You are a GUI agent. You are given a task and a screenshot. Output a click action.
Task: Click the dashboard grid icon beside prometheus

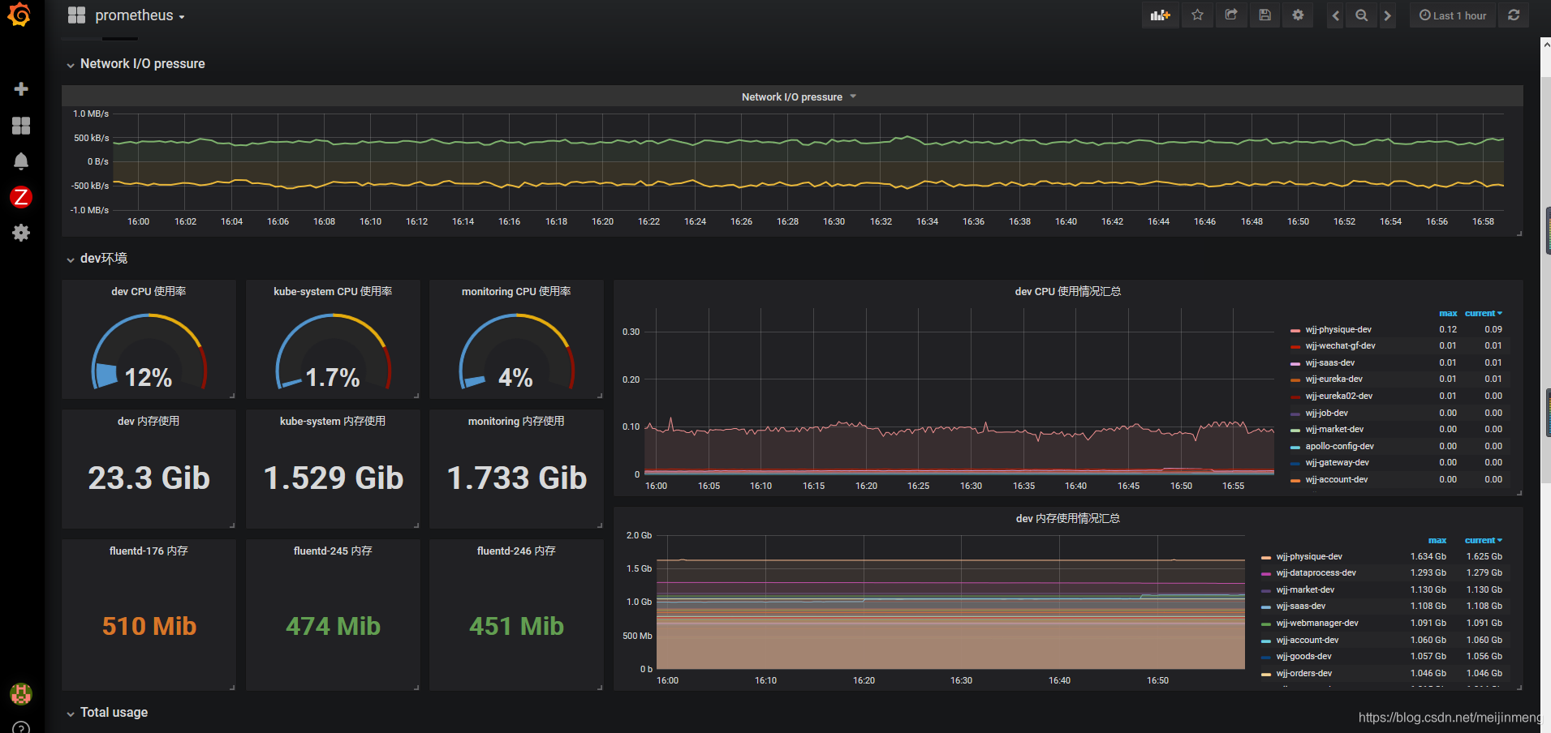[x=76, y=15]
